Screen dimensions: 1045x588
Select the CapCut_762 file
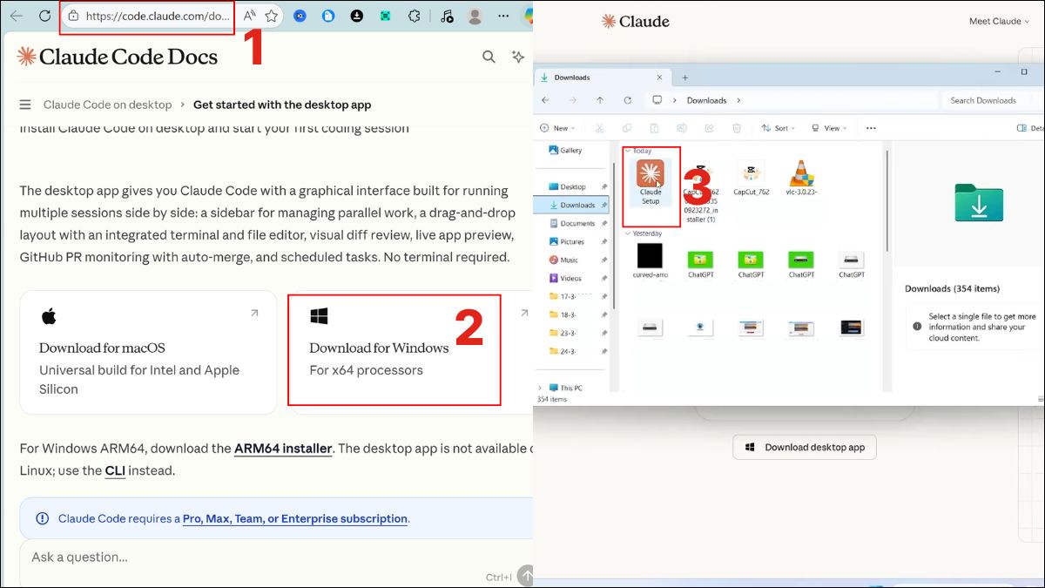coord(751,177)
